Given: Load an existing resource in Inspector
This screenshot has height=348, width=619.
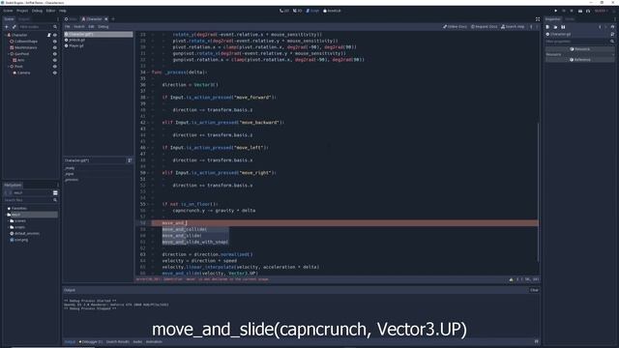Looking at the screenshot, I should pos(555,27).
